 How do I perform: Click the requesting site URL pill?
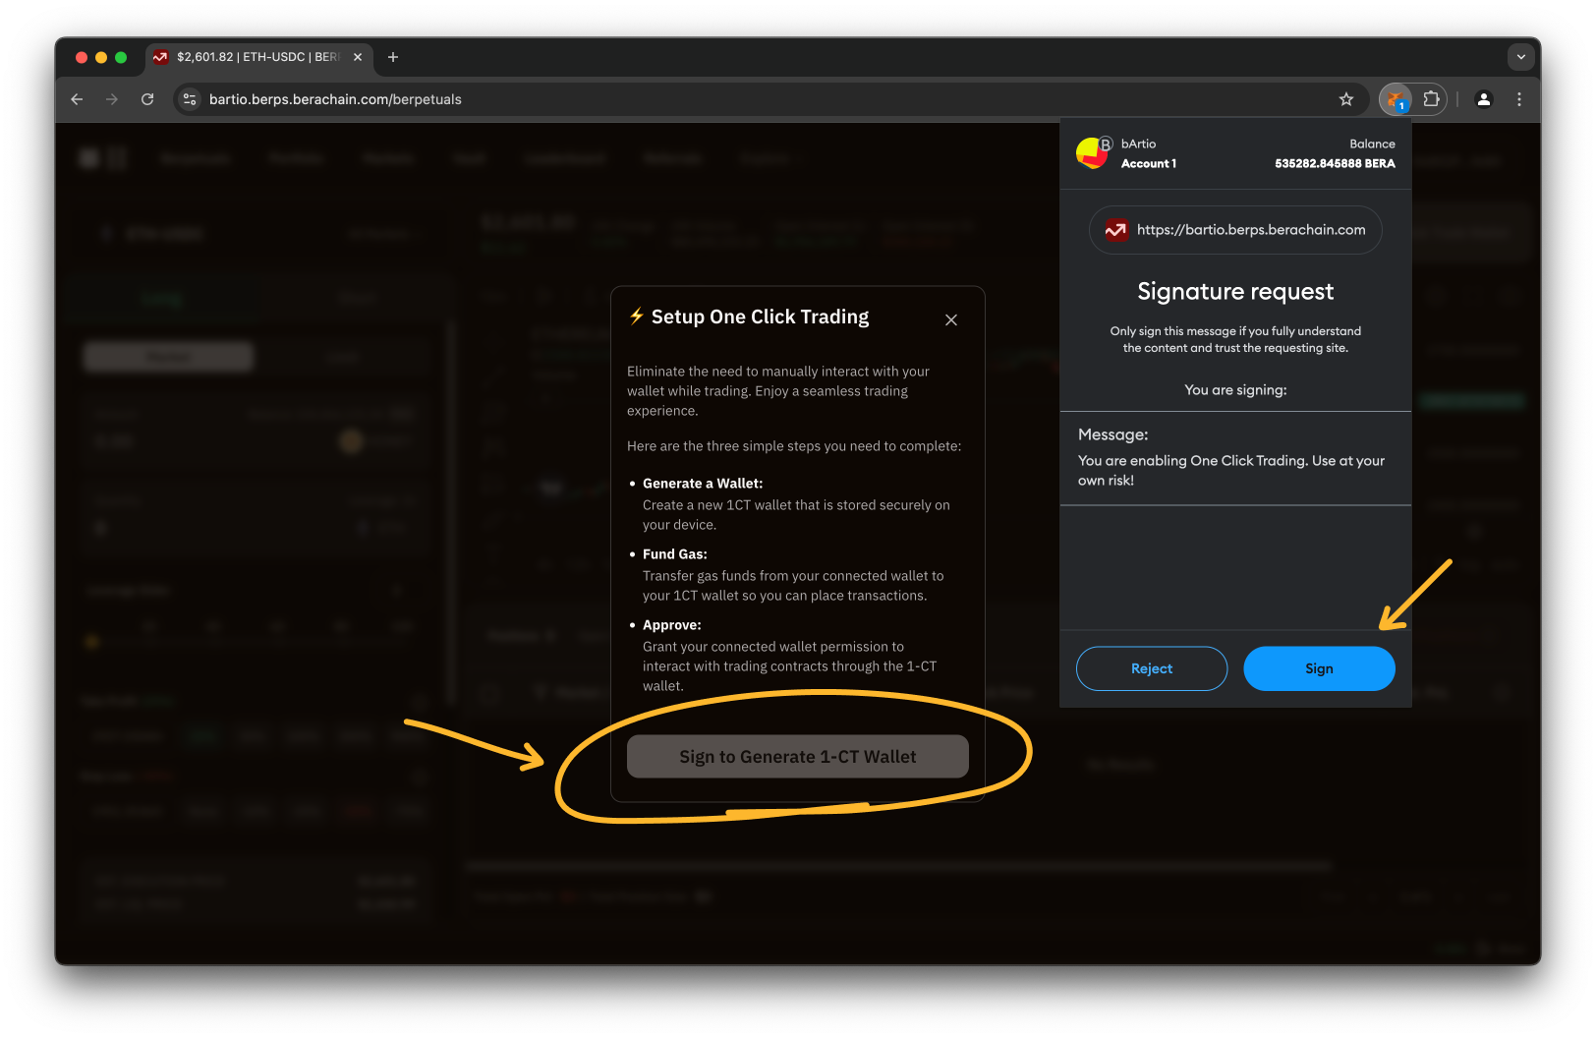[1235, 230]
